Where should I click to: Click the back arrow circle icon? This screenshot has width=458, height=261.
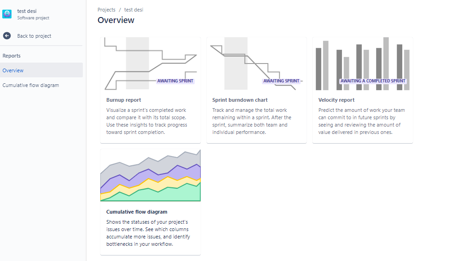pyautogui.click(x=7, y=35)
